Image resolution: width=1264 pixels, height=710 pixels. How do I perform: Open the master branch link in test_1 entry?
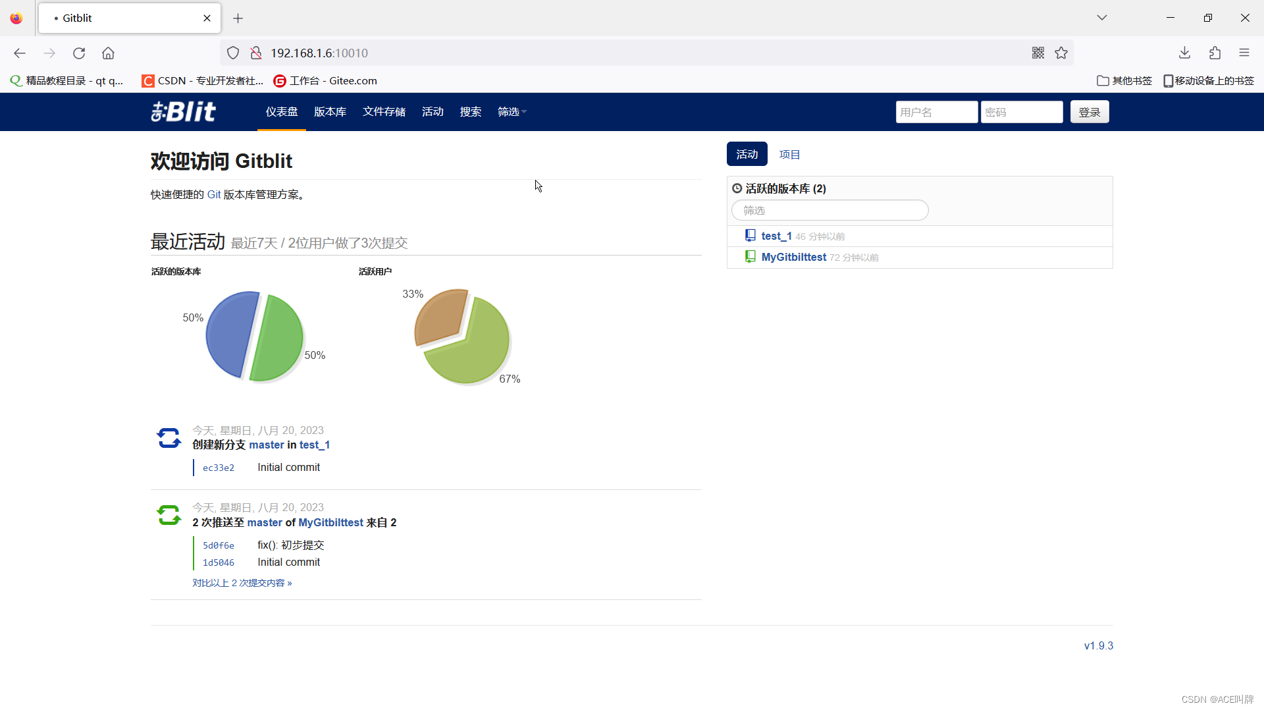(x=267, y=445)
